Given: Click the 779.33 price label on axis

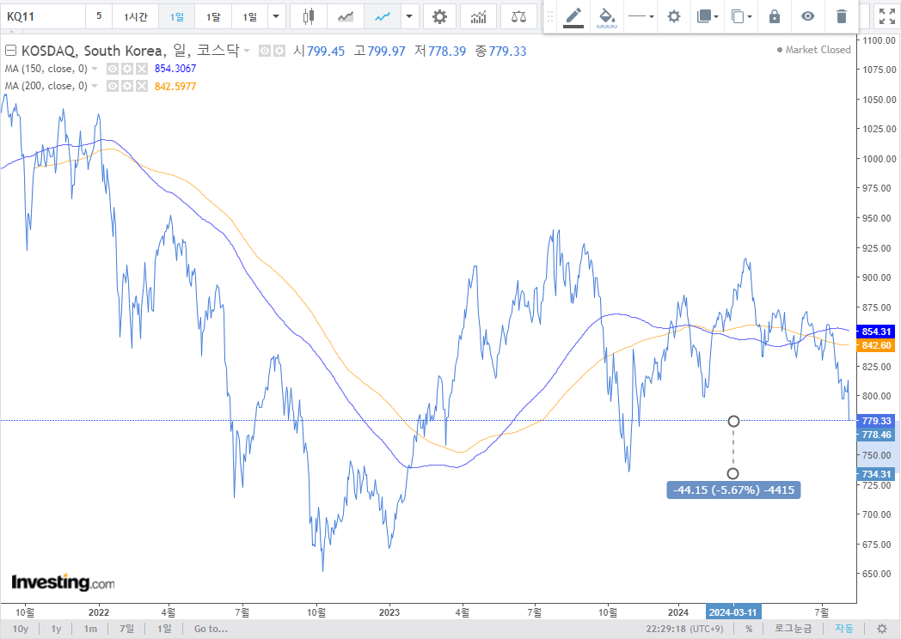Looking at the screenshot, I should pos(876,421).
